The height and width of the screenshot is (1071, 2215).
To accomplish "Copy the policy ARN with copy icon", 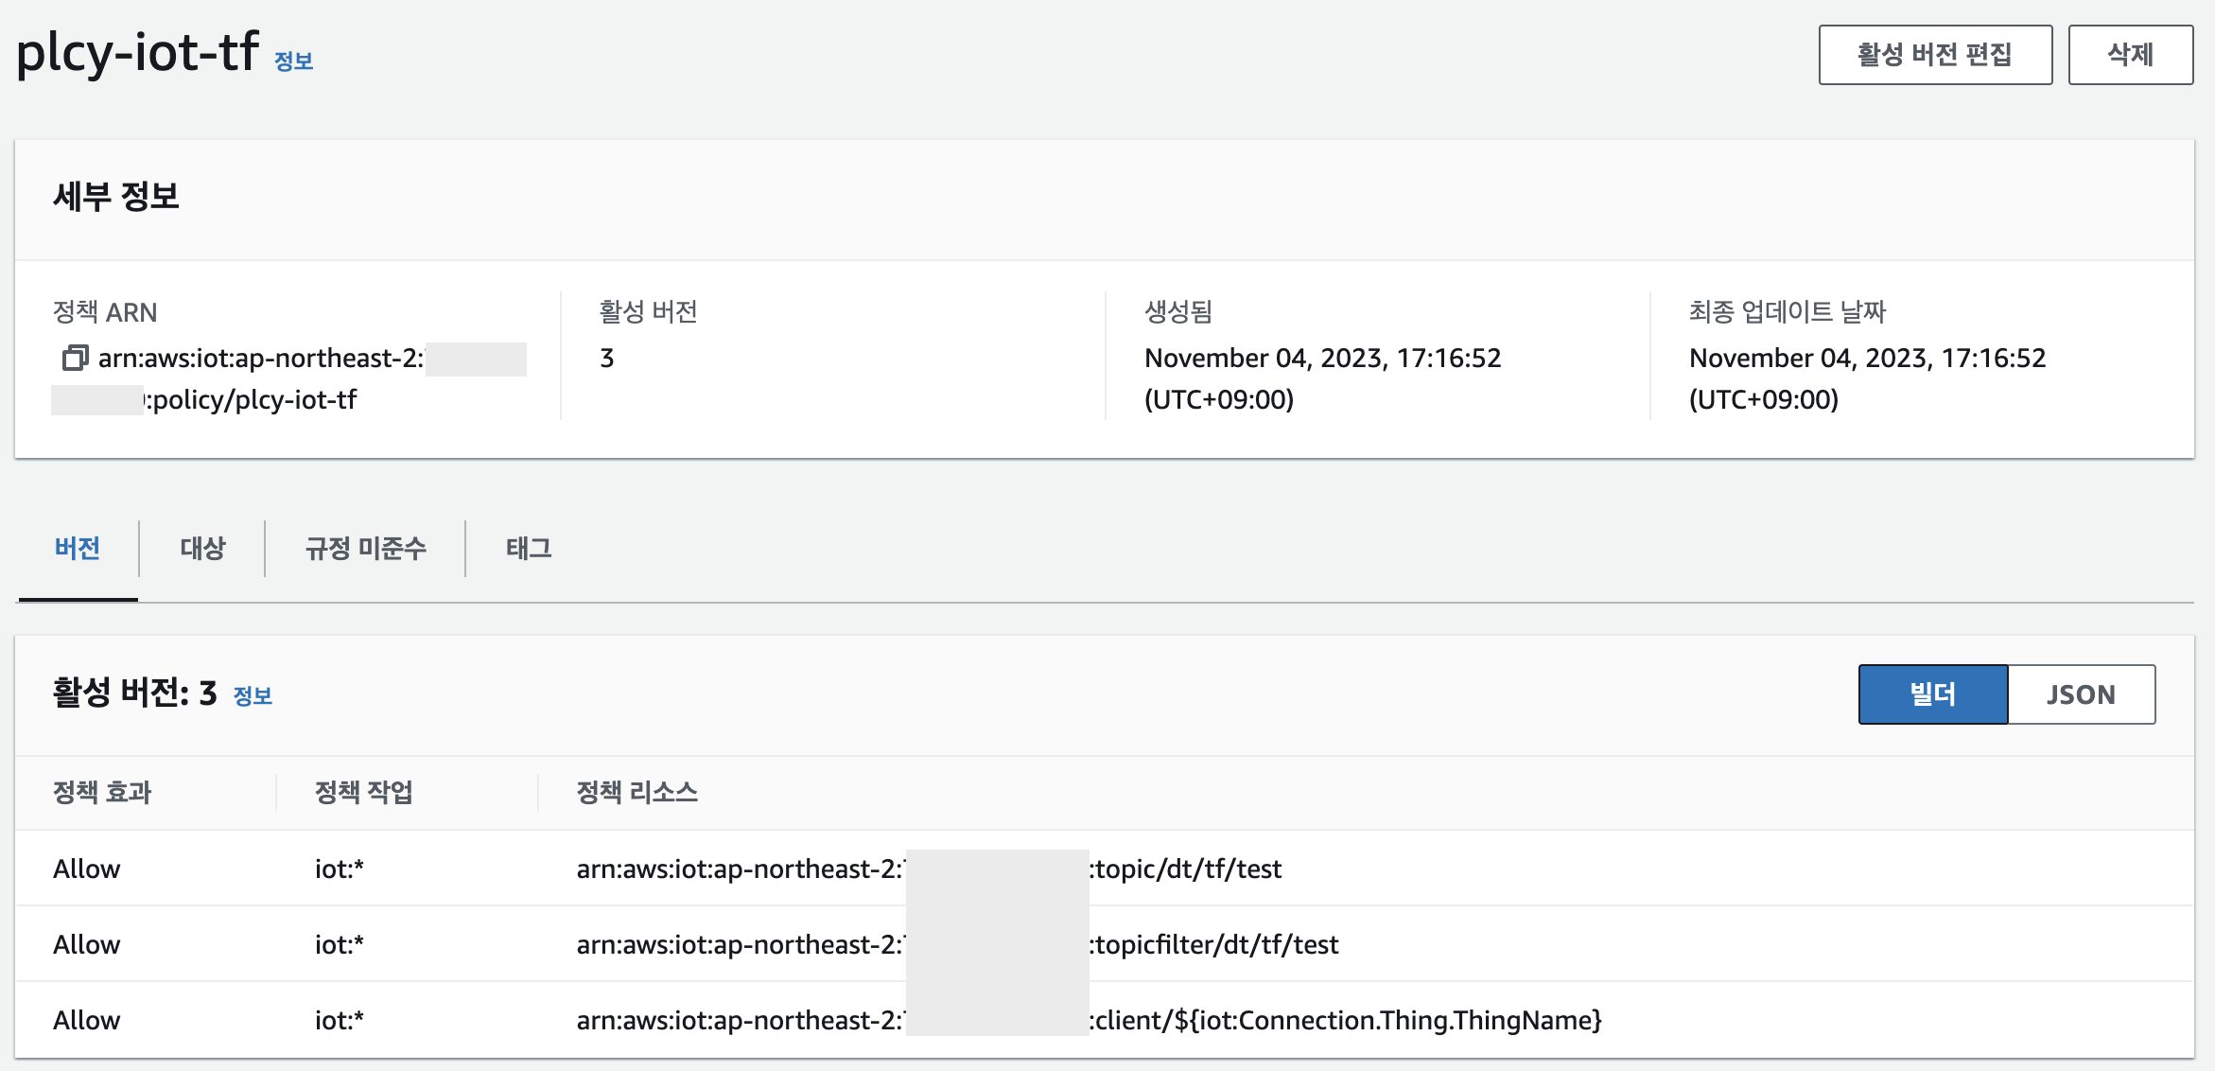I will pyautogui.click(x=75, y=359).
